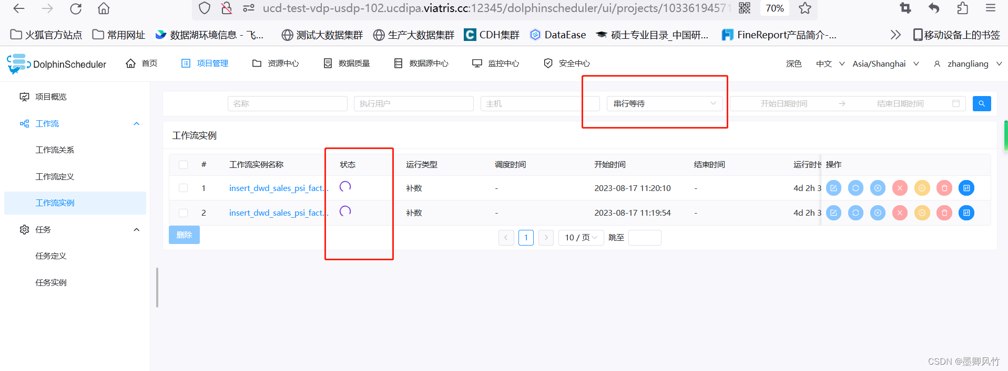Screen dimensions: 1008x371
Task: Open the browser extensions puzzle icon
Action: click(x=962, y=8)
